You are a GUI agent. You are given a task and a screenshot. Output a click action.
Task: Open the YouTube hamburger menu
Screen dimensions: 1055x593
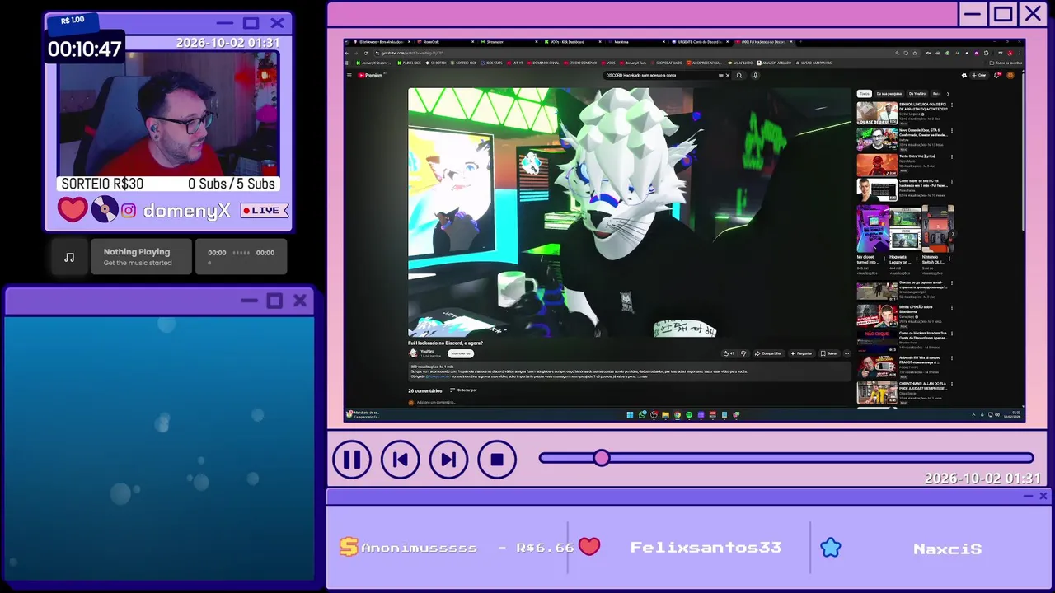click(x=349, y=75)
